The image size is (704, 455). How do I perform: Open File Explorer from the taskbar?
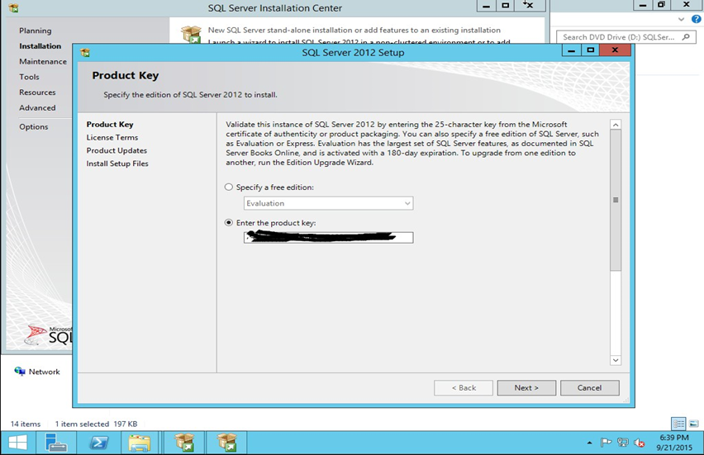click(x=139, y=443)
